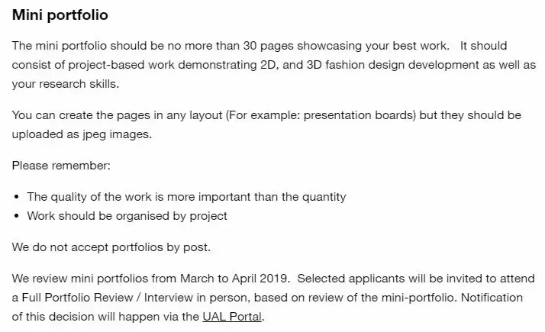Click the sentence "We do not accept portfolios by post."
Screen dimensions: 545x332
tap(111, 247)
